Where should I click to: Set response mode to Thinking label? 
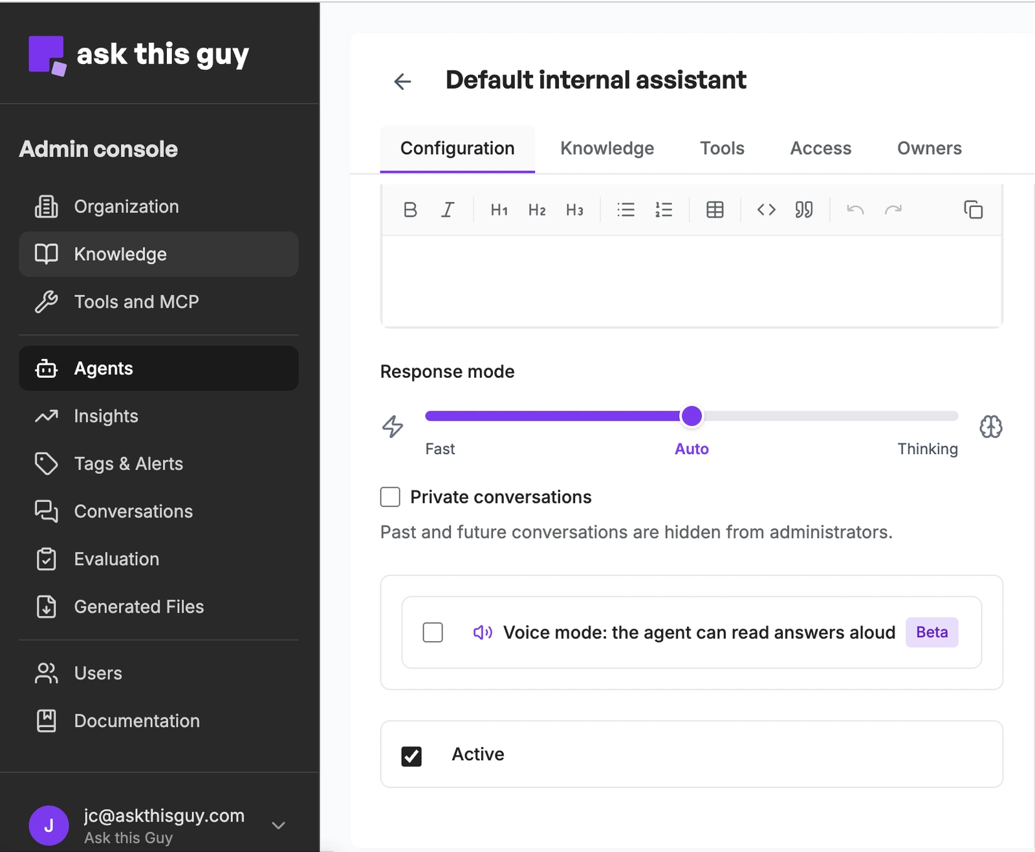pyautogui.click(x=927, y=449)
